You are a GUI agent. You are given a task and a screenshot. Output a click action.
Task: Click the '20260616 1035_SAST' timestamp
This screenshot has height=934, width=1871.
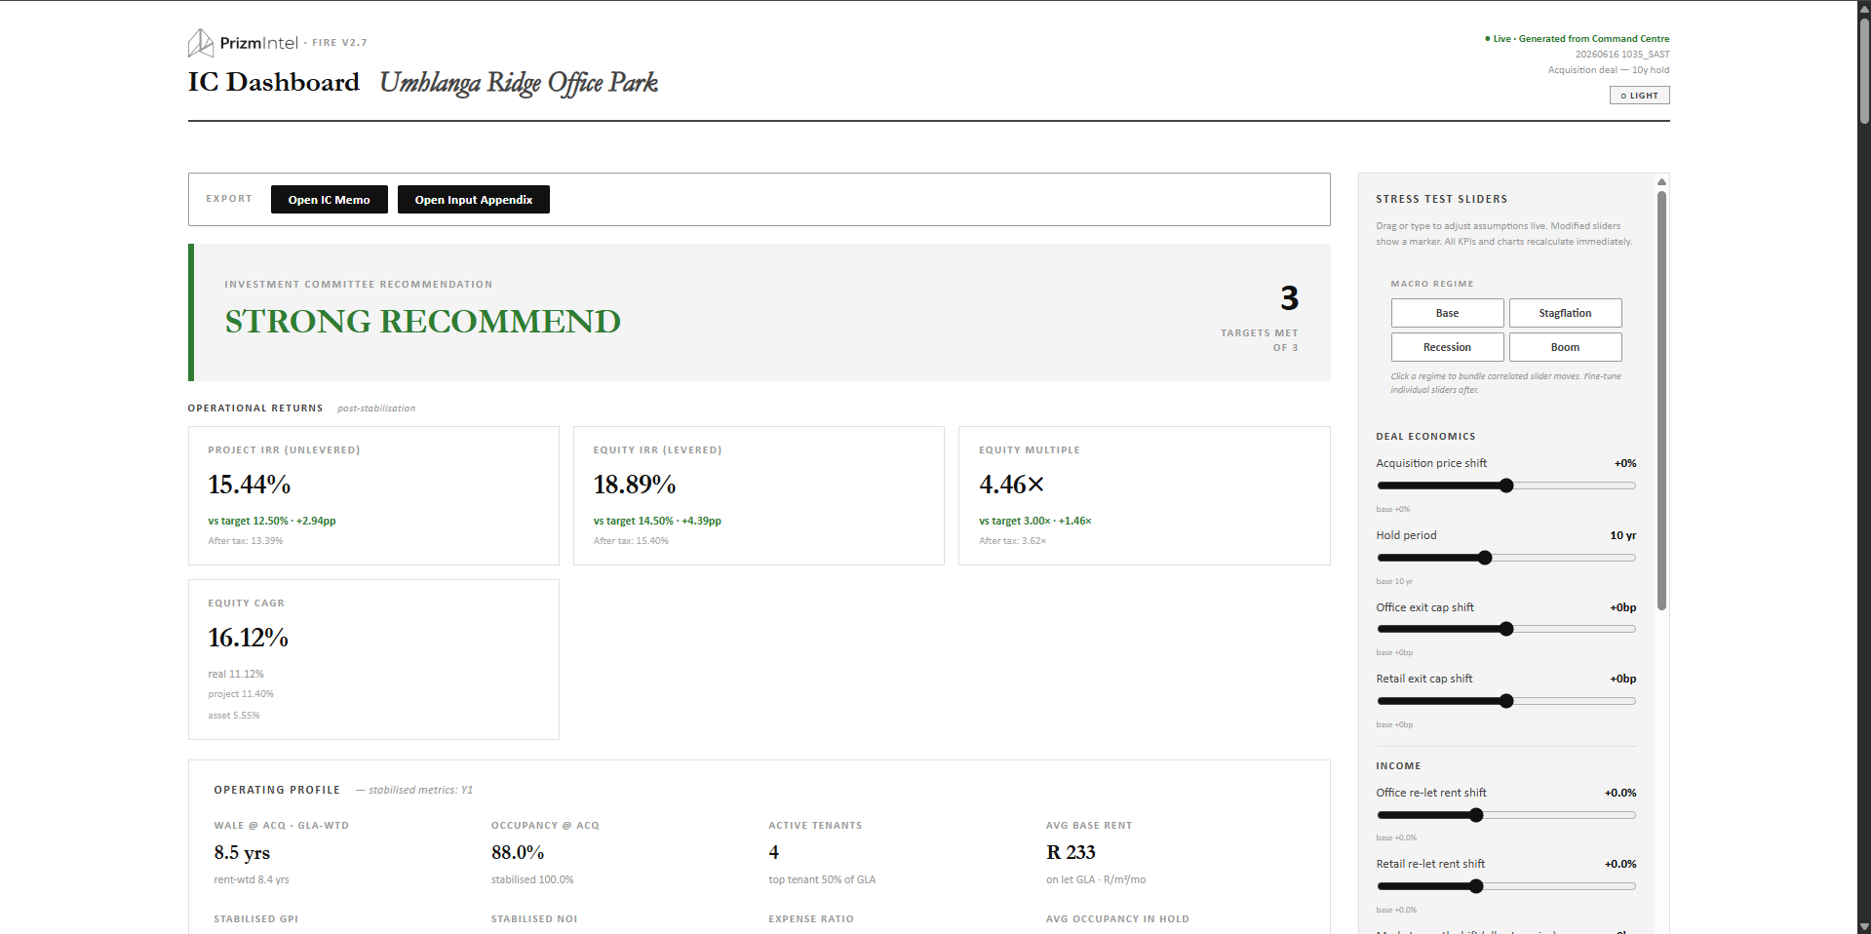(1622, 55)
